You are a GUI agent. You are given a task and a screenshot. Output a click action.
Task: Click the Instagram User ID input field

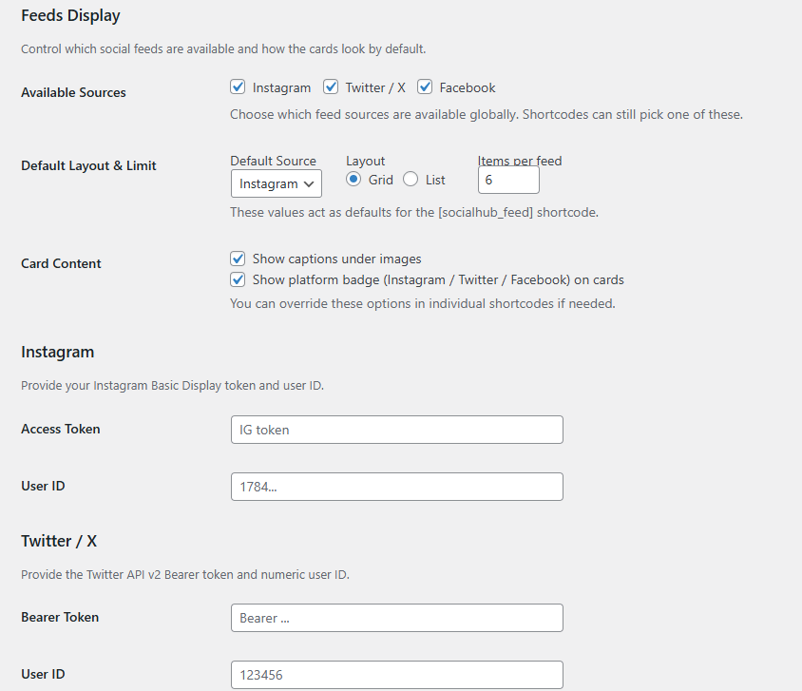pyautogui.click(x=396, y=487)
